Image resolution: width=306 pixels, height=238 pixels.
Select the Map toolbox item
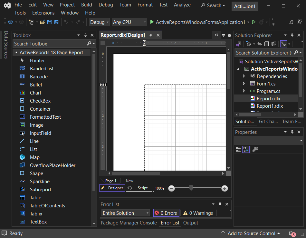click(34, 157)
